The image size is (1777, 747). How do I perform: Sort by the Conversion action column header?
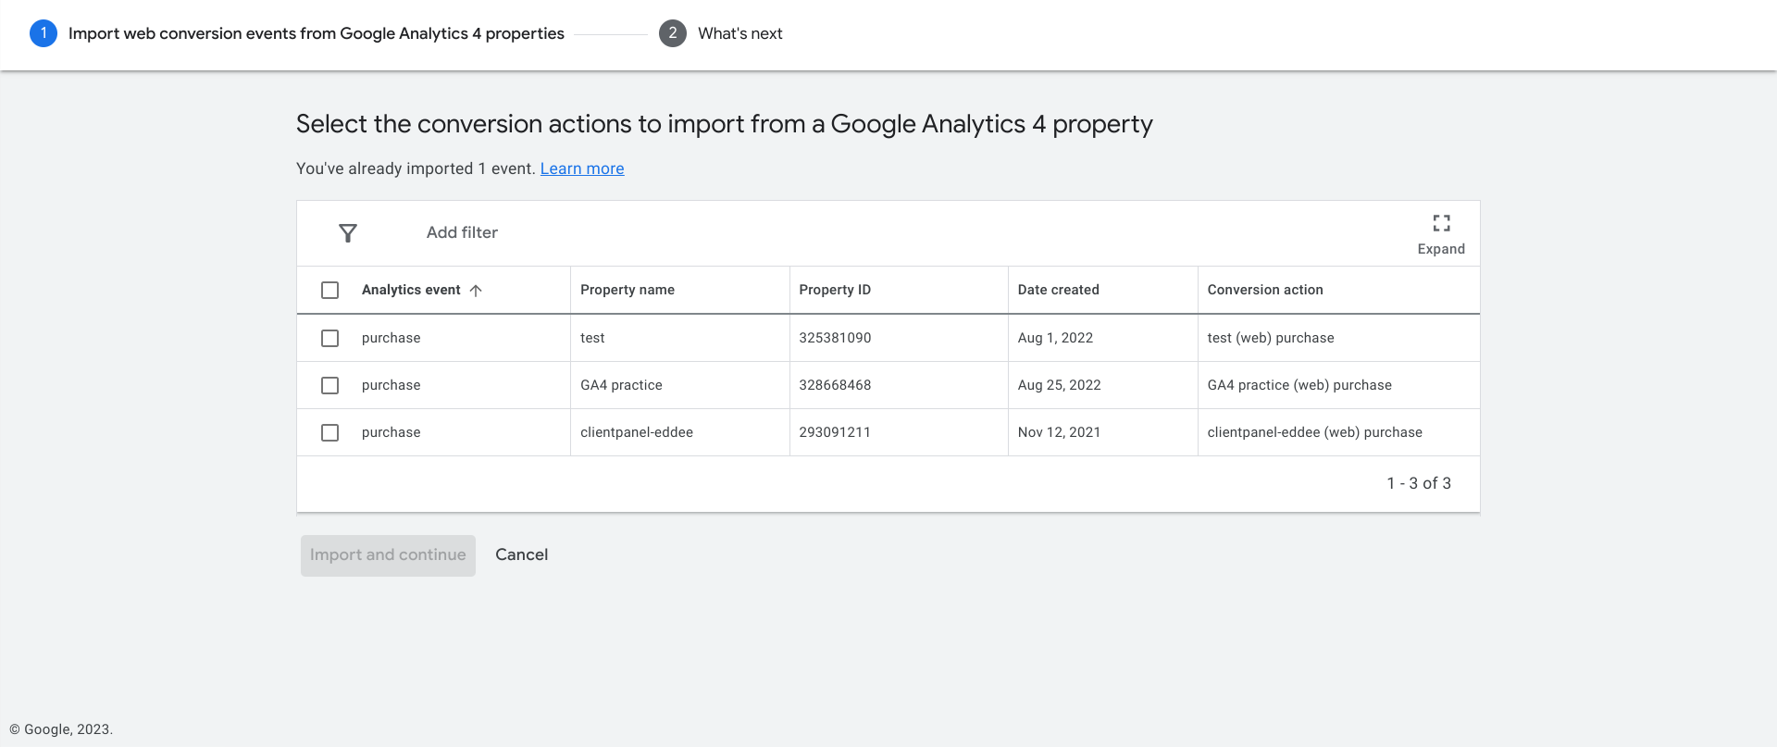(x=1264, y=290)
